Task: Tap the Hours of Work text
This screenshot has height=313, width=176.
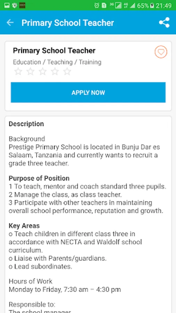Action: click(31, 281)
